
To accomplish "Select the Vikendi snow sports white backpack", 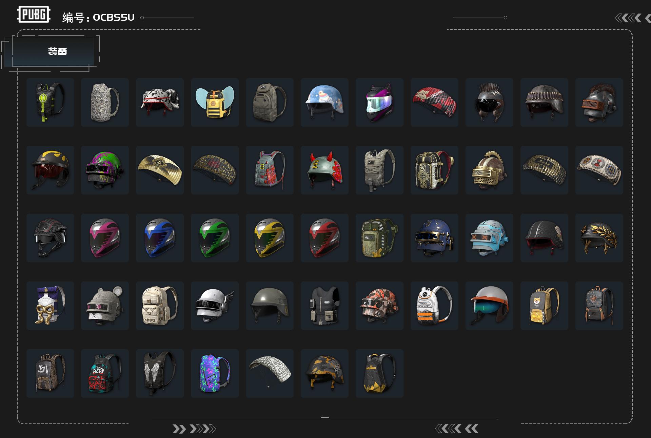I will 434,306.
